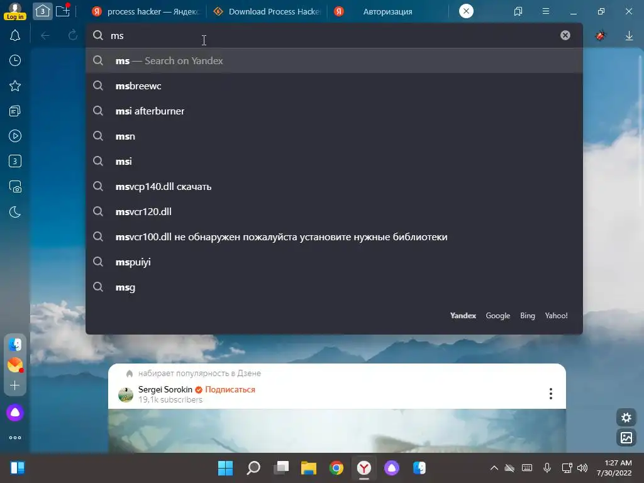Click the Log in profile icon

point(15,11)
